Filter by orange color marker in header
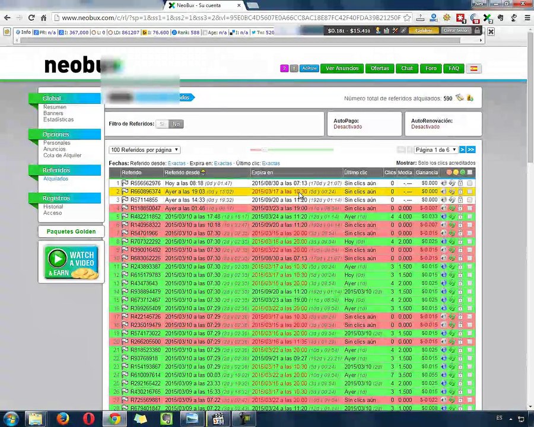This screenshot has width=534, height=427. click(x=449, y=173)
